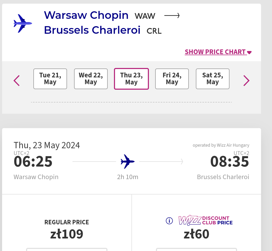272x251 pixels.
Task: Select the Wed 22, May date tab
Action: 91,79
